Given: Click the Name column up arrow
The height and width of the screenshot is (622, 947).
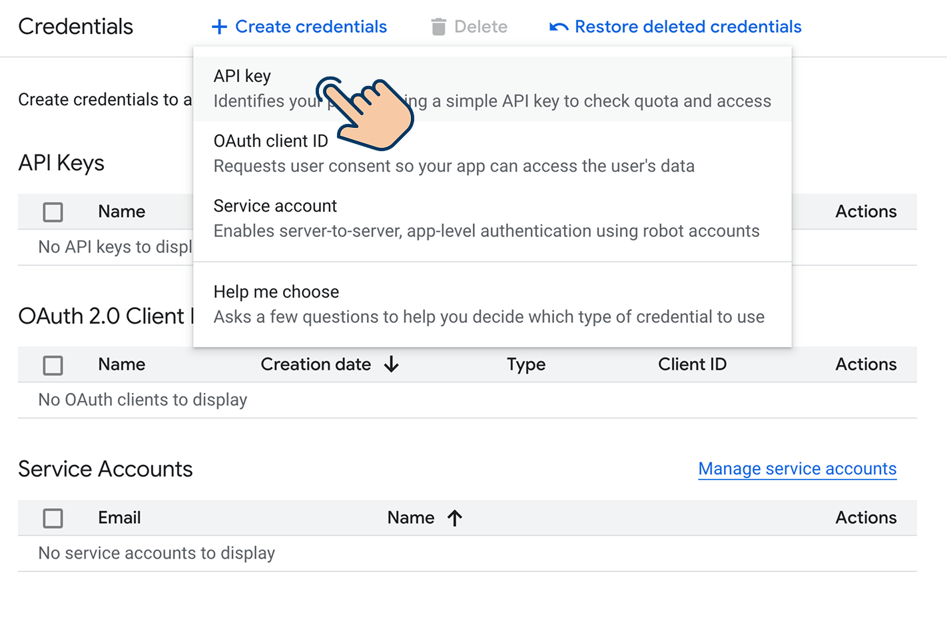Looking at the screenshot, I should coord(455,518).
